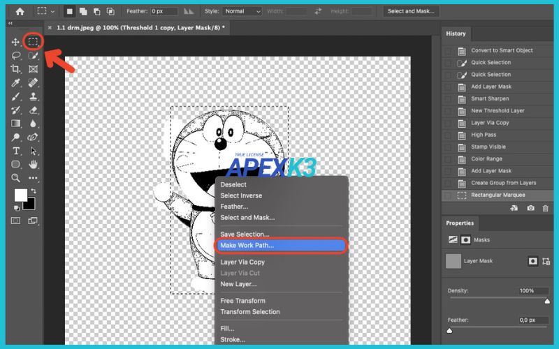This screenshot has height=349, width=559.
Task: Change screen mode
Action: [x=33, y=221]
